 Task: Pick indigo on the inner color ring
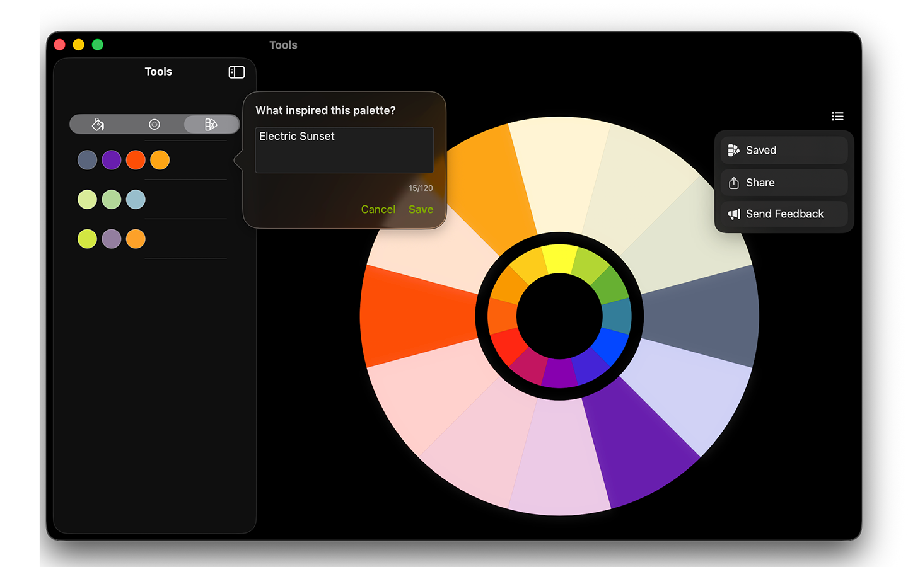[588, 366]
